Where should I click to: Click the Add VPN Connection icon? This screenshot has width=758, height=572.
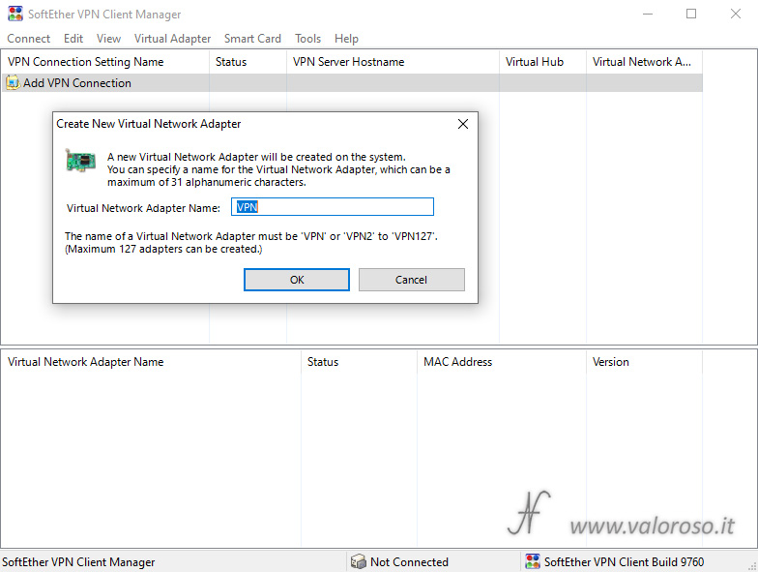[x=13, y=83]
